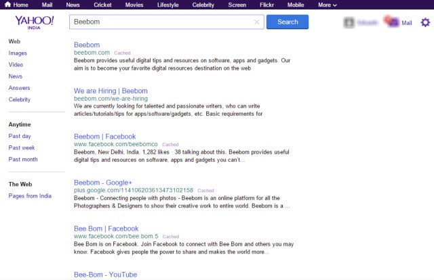Click the plus.google.com URL link
The image size is (434, 280).
(x=134, y=190)
